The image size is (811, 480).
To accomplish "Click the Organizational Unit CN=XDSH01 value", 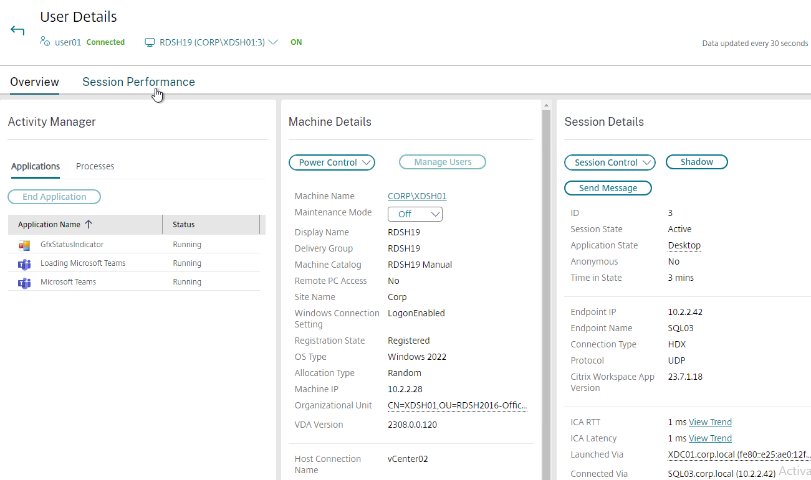I will 458,406.
